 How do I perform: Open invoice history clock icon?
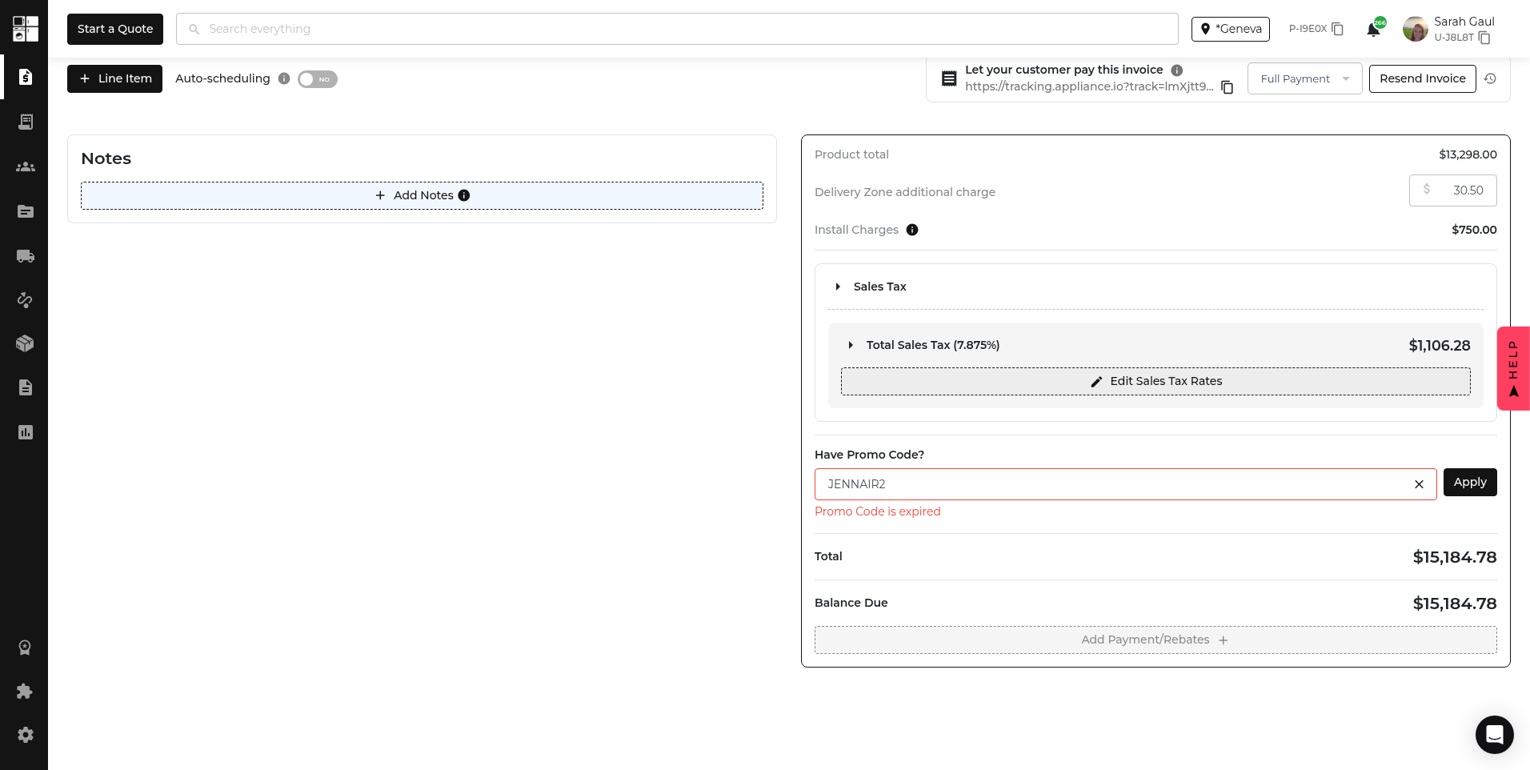tap(1490, 78)
